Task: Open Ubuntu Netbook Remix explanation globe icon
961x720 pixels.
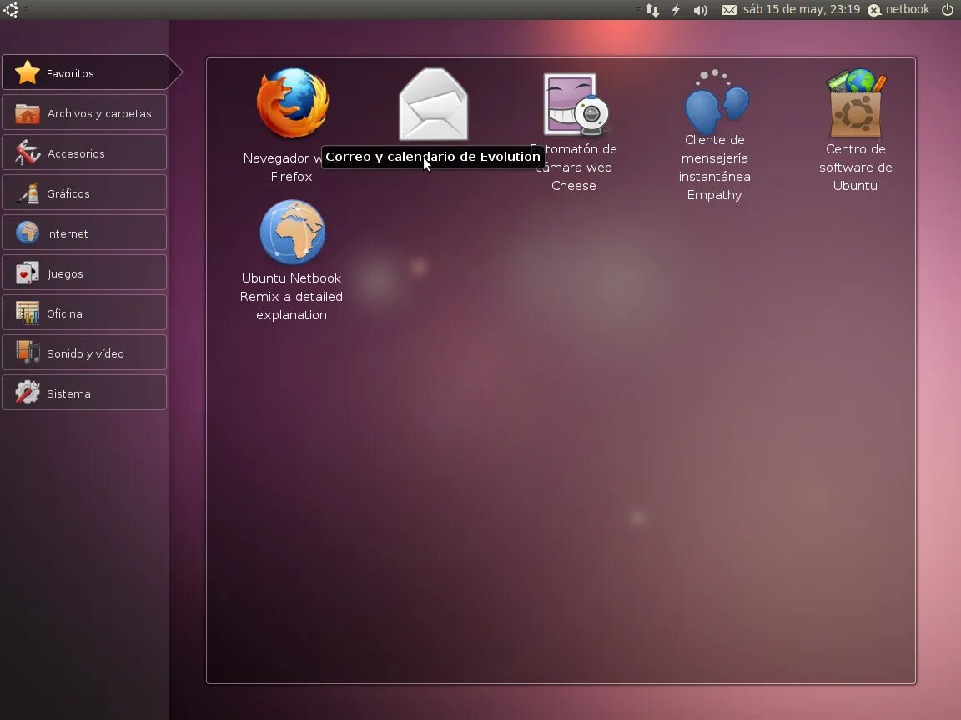Action: [x=292, y=232]
